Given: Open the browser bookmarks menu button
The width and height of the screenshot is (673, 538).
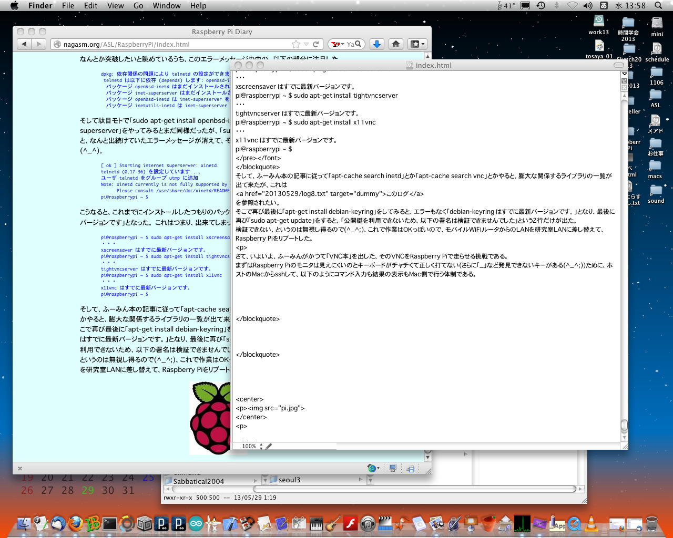Looking at the screenshot, I should 417,44.
